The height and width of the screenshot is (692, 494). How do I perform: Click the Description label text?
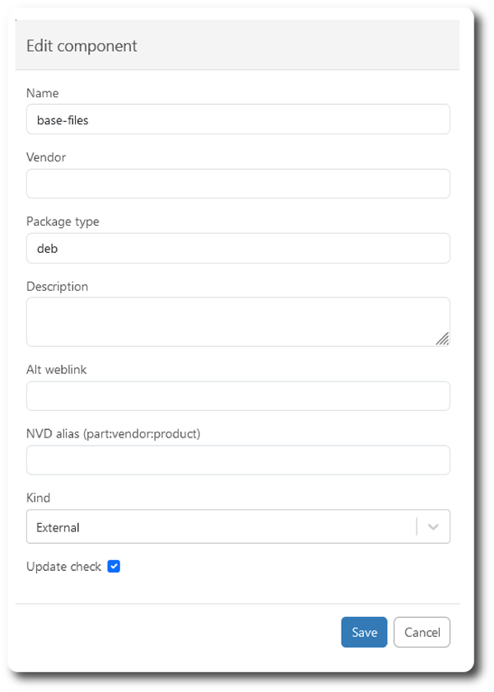tap(57, 287)
